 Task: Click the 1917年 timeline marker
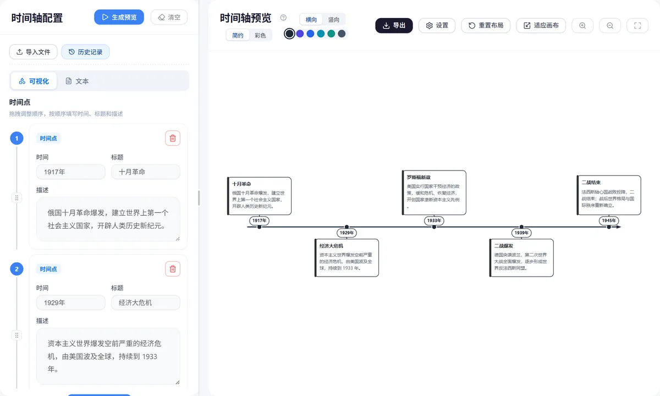pos(260,221)
